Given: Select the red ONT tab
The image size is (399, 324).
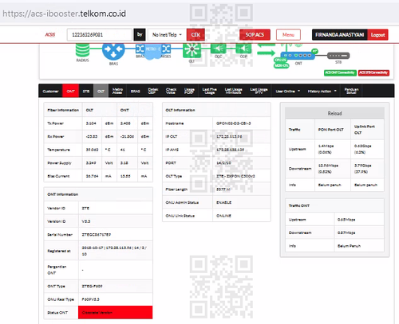Looking at the screenshot, I should (70, 91).
